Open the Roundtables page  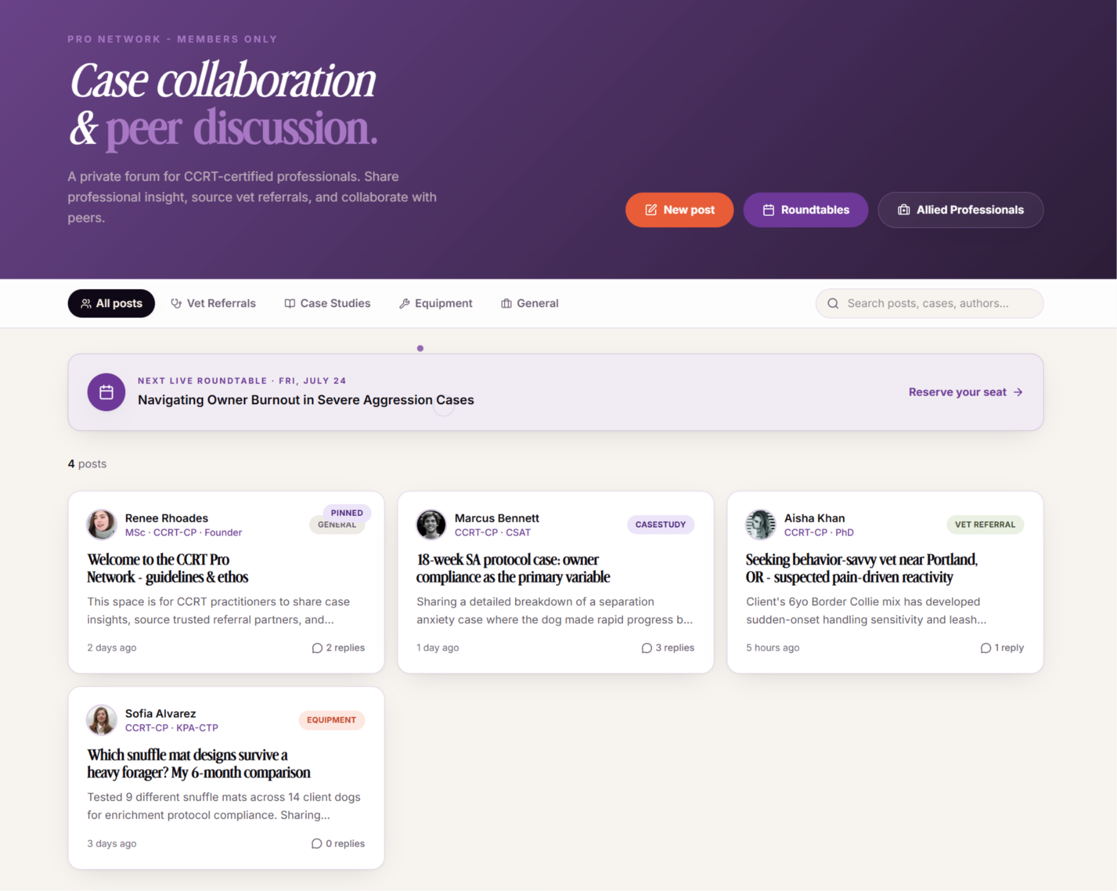[x=805, y=210]
